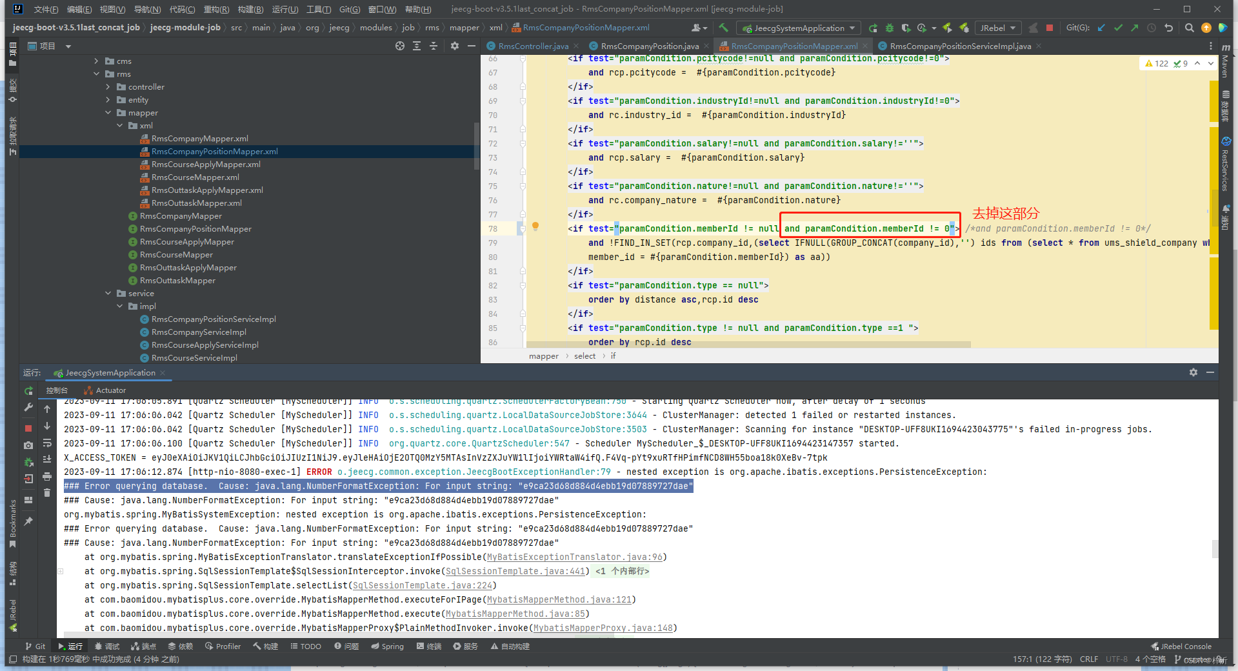Collapse the service folder in project tree
1238x671 pixels.
pyautogui.click(x=108, y=293)
